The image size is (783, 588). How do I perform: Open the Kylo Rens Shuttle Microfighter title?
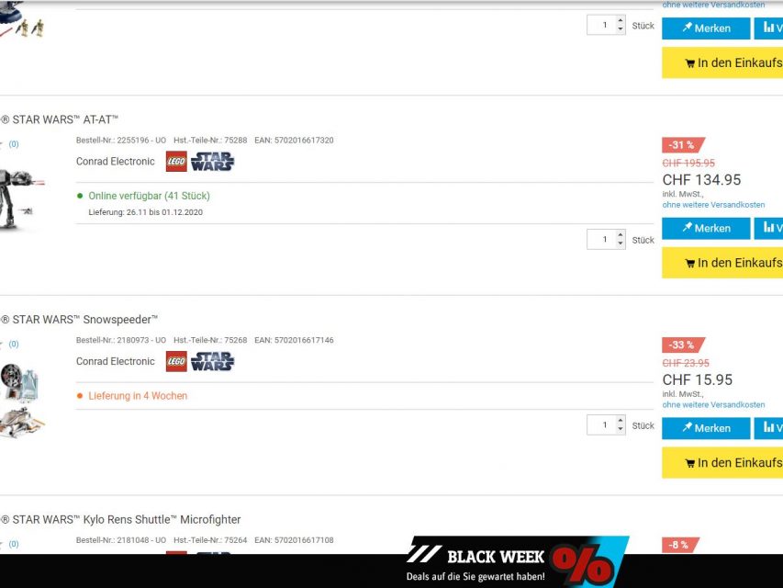(120, 519)
